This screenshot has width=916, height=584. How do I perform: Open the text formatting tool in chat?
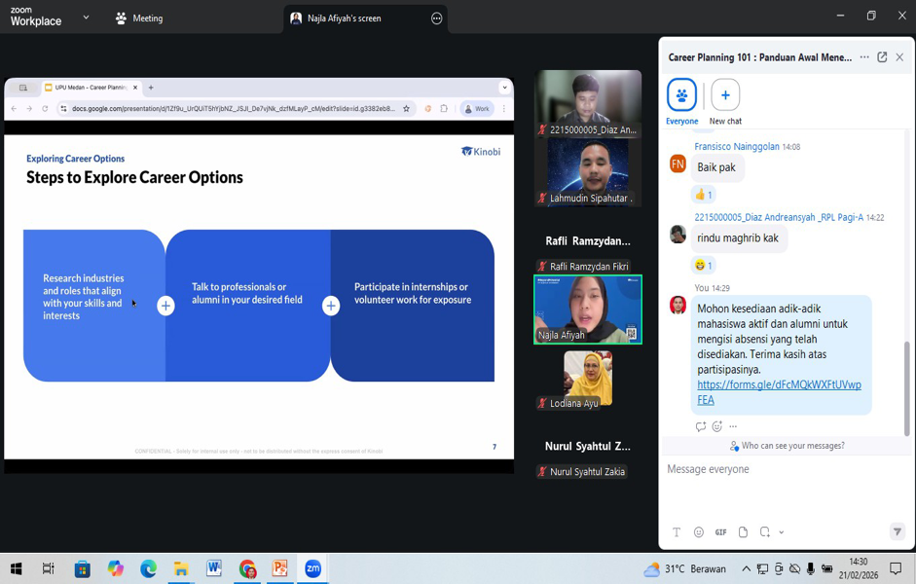[677, 532]
